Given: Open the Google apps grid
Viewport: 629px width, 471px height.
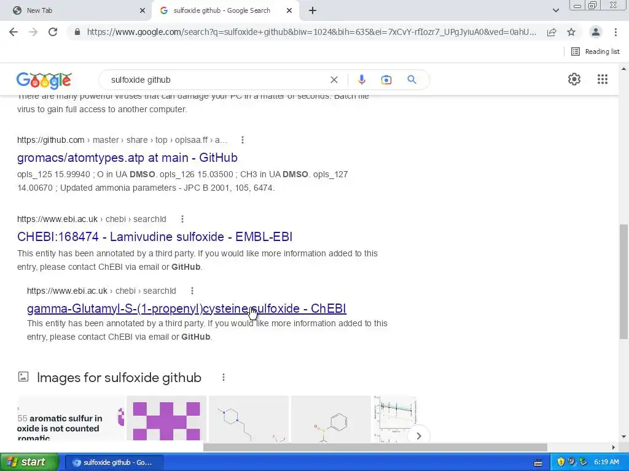Looking at the screenshot, I should click(x=603, y=79).
